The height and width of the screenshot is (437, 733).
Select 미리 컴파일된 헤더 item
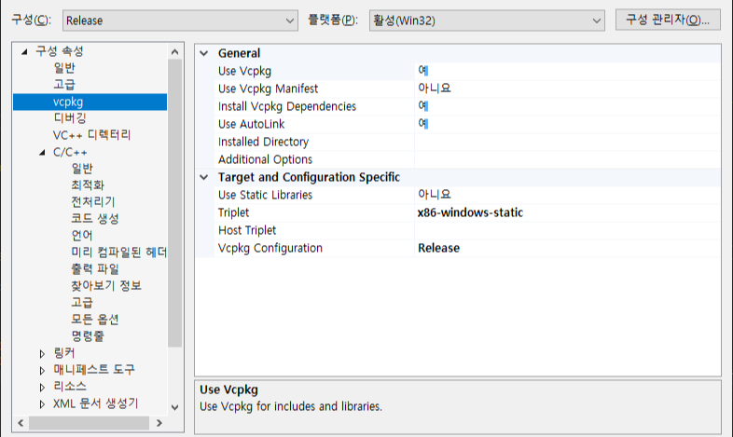pos(118,253)
